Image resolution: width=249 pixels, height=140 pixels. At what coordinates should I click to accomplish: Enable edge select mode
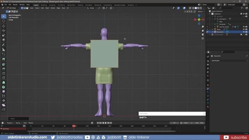[x=25, y=8]
